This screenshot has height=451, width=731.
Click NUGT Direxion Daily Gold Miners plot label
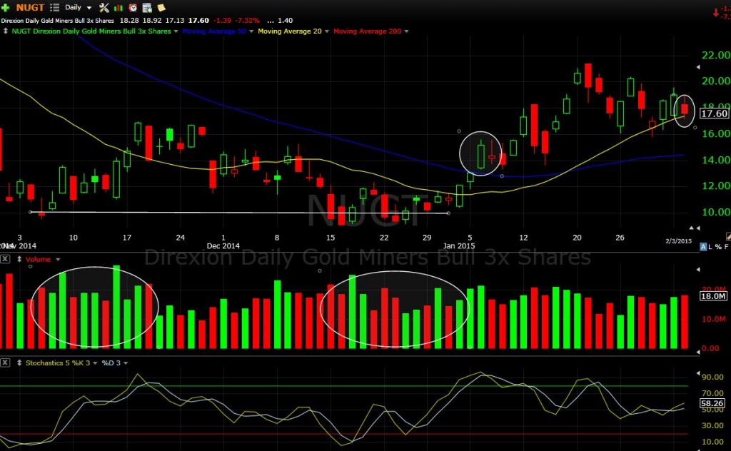tap(91, 31)
